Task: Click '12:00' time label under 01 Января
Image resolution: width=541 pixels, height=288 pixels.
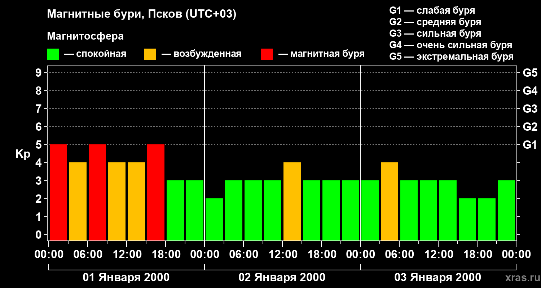Action: (x=127, y=255)
